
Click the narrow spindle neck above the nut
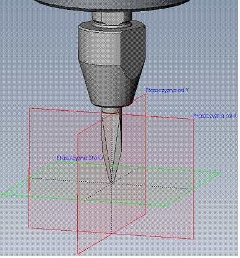coord(111,18)
